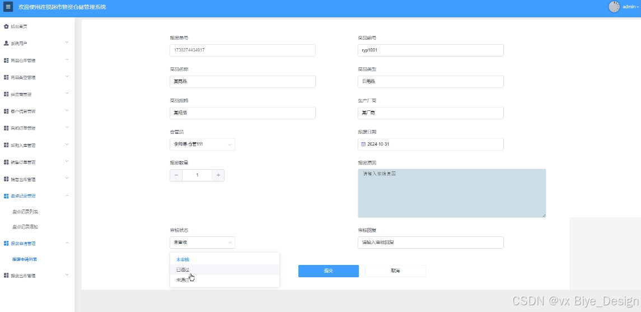Click the grid icon beside 供应商管理
This screenshot has width=641, height=312.
6,94
